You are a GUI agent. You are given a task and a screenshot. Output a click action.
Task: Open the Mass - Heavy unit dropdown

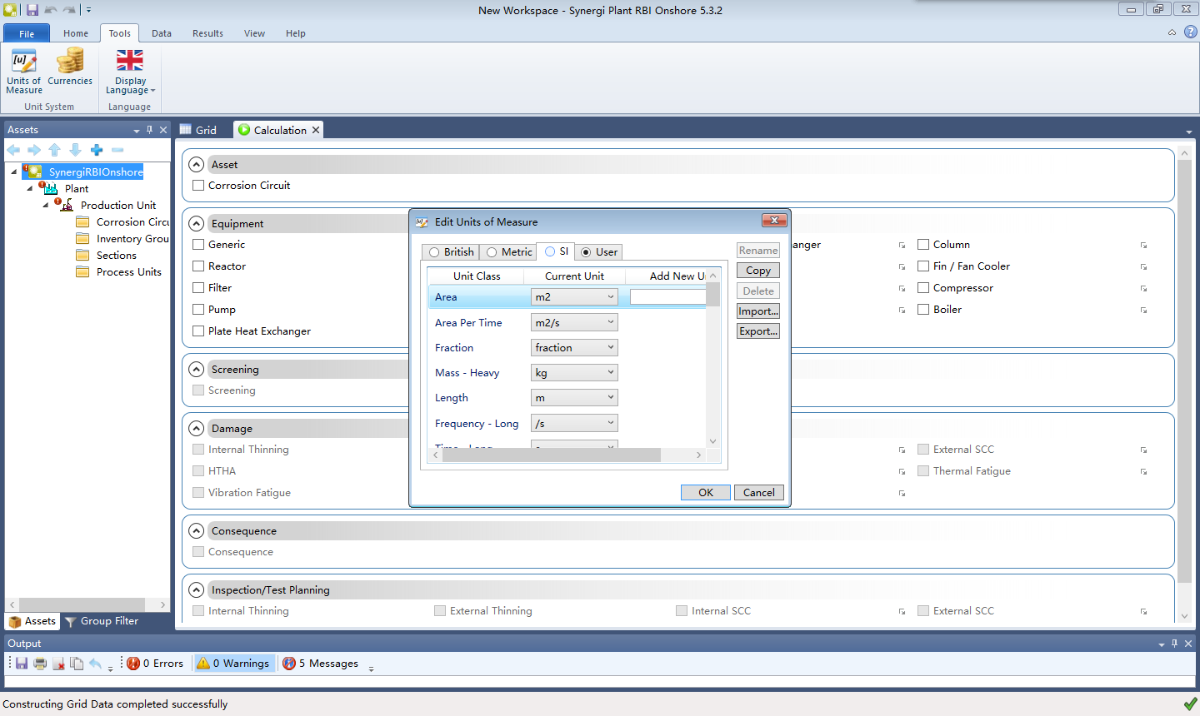pyautogui.click(x=574, y=373)
